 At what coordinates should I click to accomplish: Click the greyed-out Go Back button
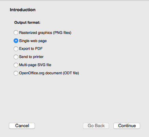click(x=96, y=126)
